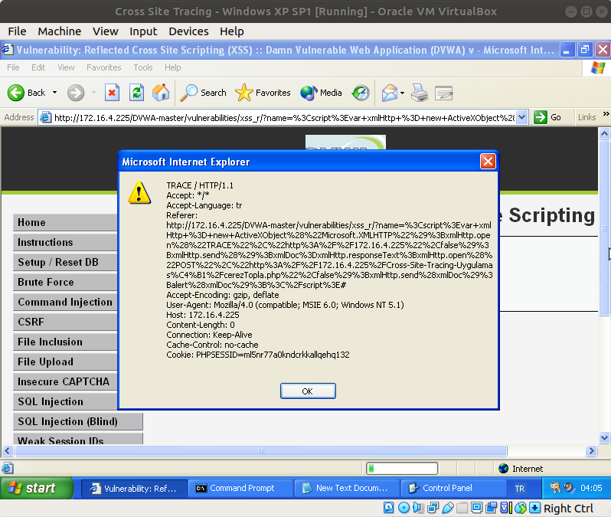The image size is (611, 517).
Task: Open Setup / Reset DB page
Action: [65, 262]
